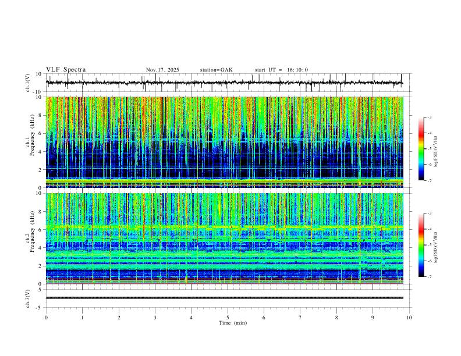Viewport: 461px width, 356px height.
Task: Click the '-3' tick on ch.1 colorbar
Action: pyautogui.click(x=429, y=117)
